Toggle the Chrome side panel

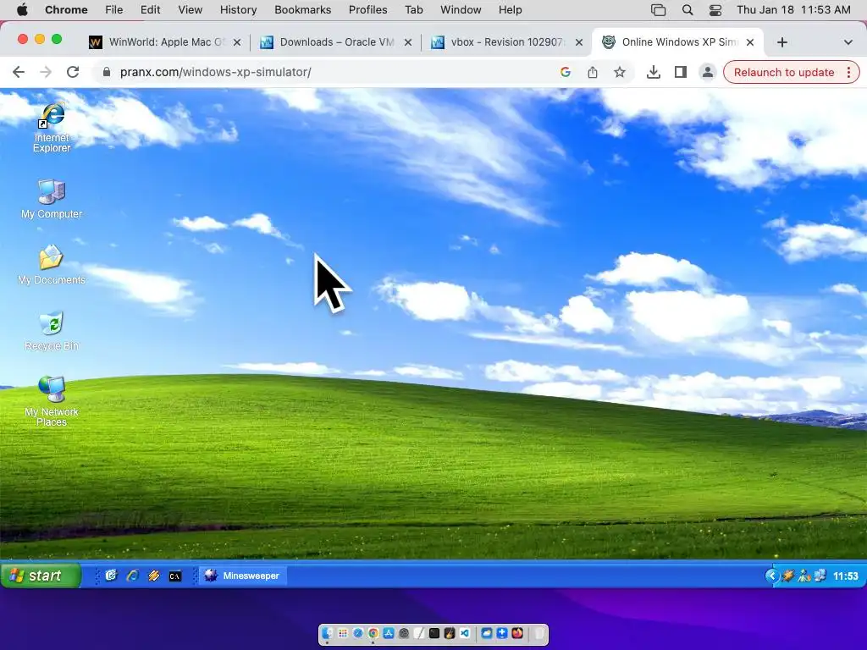pyautogui.click(x=680, y=72)
